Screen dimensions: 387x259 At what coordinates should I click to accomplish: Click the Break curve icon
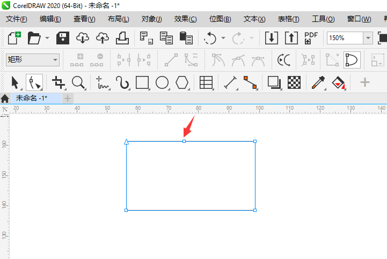coord(144,60)
